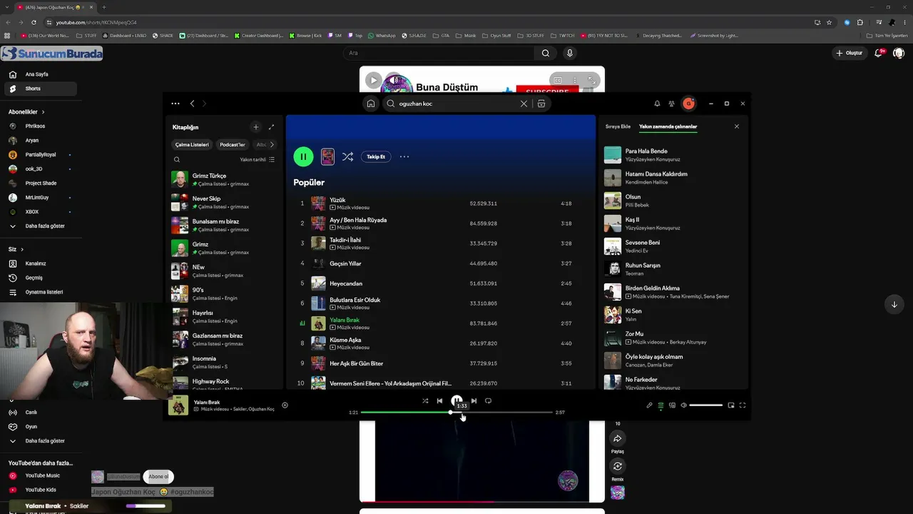
Task: Click the YouTube 'Oluştur' create button
Action: pos(850,53)
